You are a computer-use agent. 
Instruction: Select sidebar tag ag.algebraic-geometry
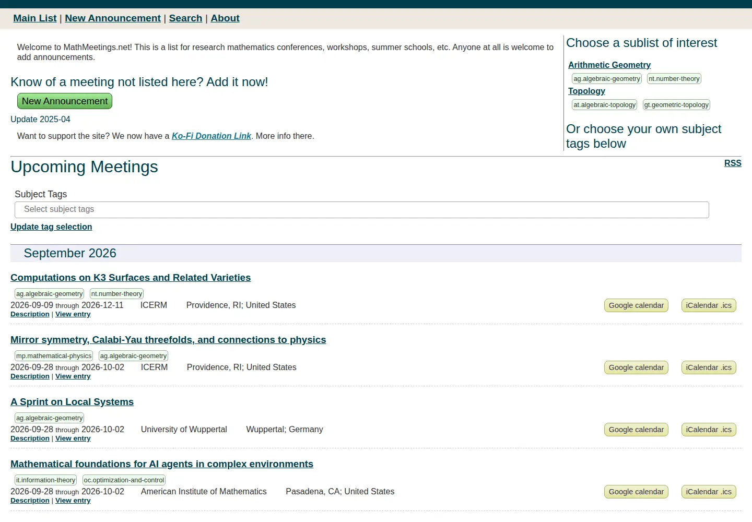(607, 79)
